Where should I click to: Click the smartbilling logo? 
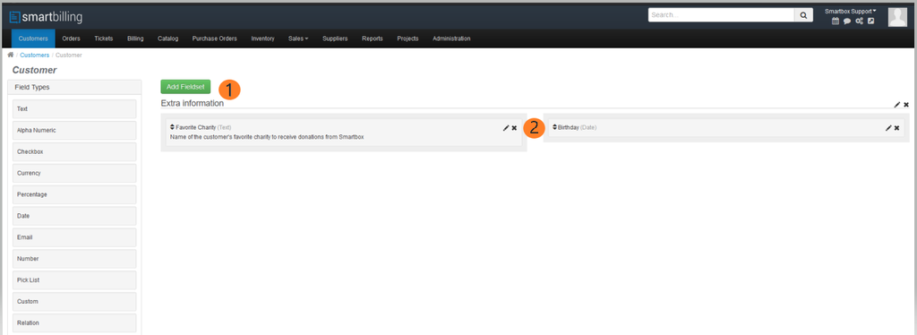tap(46, 18)
